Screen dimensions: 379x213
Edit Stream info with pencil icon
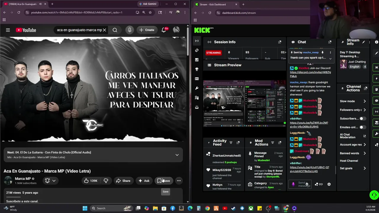coord(364,42)
